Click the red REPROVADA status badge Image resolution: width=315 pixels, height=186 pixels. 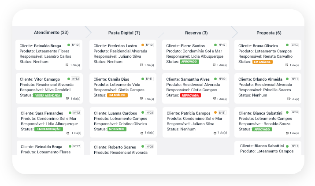190,95
